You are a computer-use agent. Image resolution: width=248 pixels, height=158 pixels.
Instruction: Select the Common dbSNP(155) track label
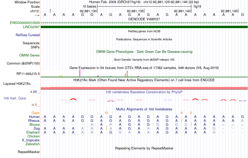pyautogui.click(x=23, y=64)
